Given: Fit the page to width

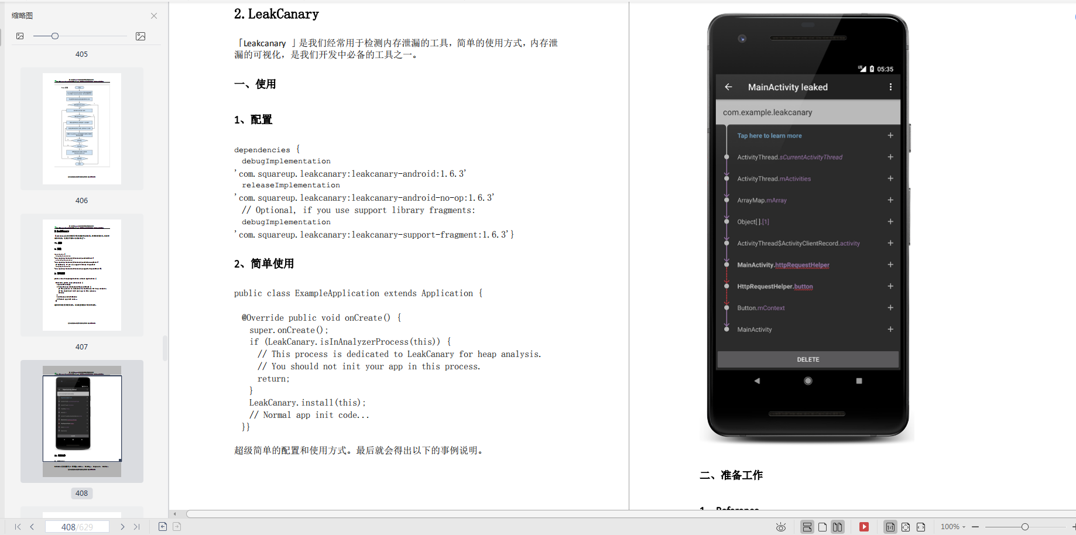Looking at the screenshot, I should point(921,527).
